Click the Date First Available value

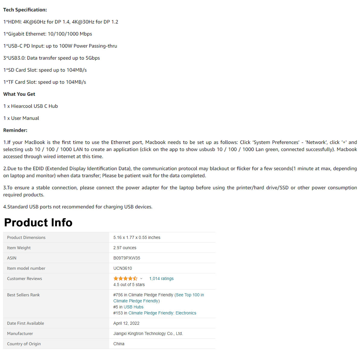pyautogui.click(x=126, y=323)
